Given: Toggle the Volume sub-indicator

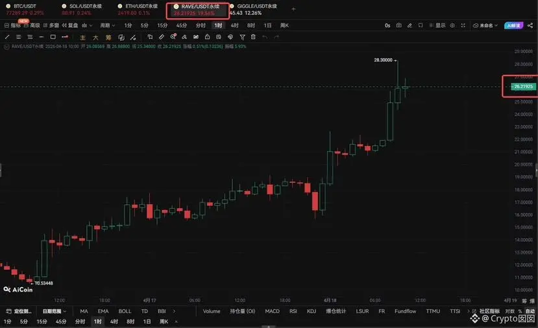Looking at the screenshot, I should tap(212, 311).
